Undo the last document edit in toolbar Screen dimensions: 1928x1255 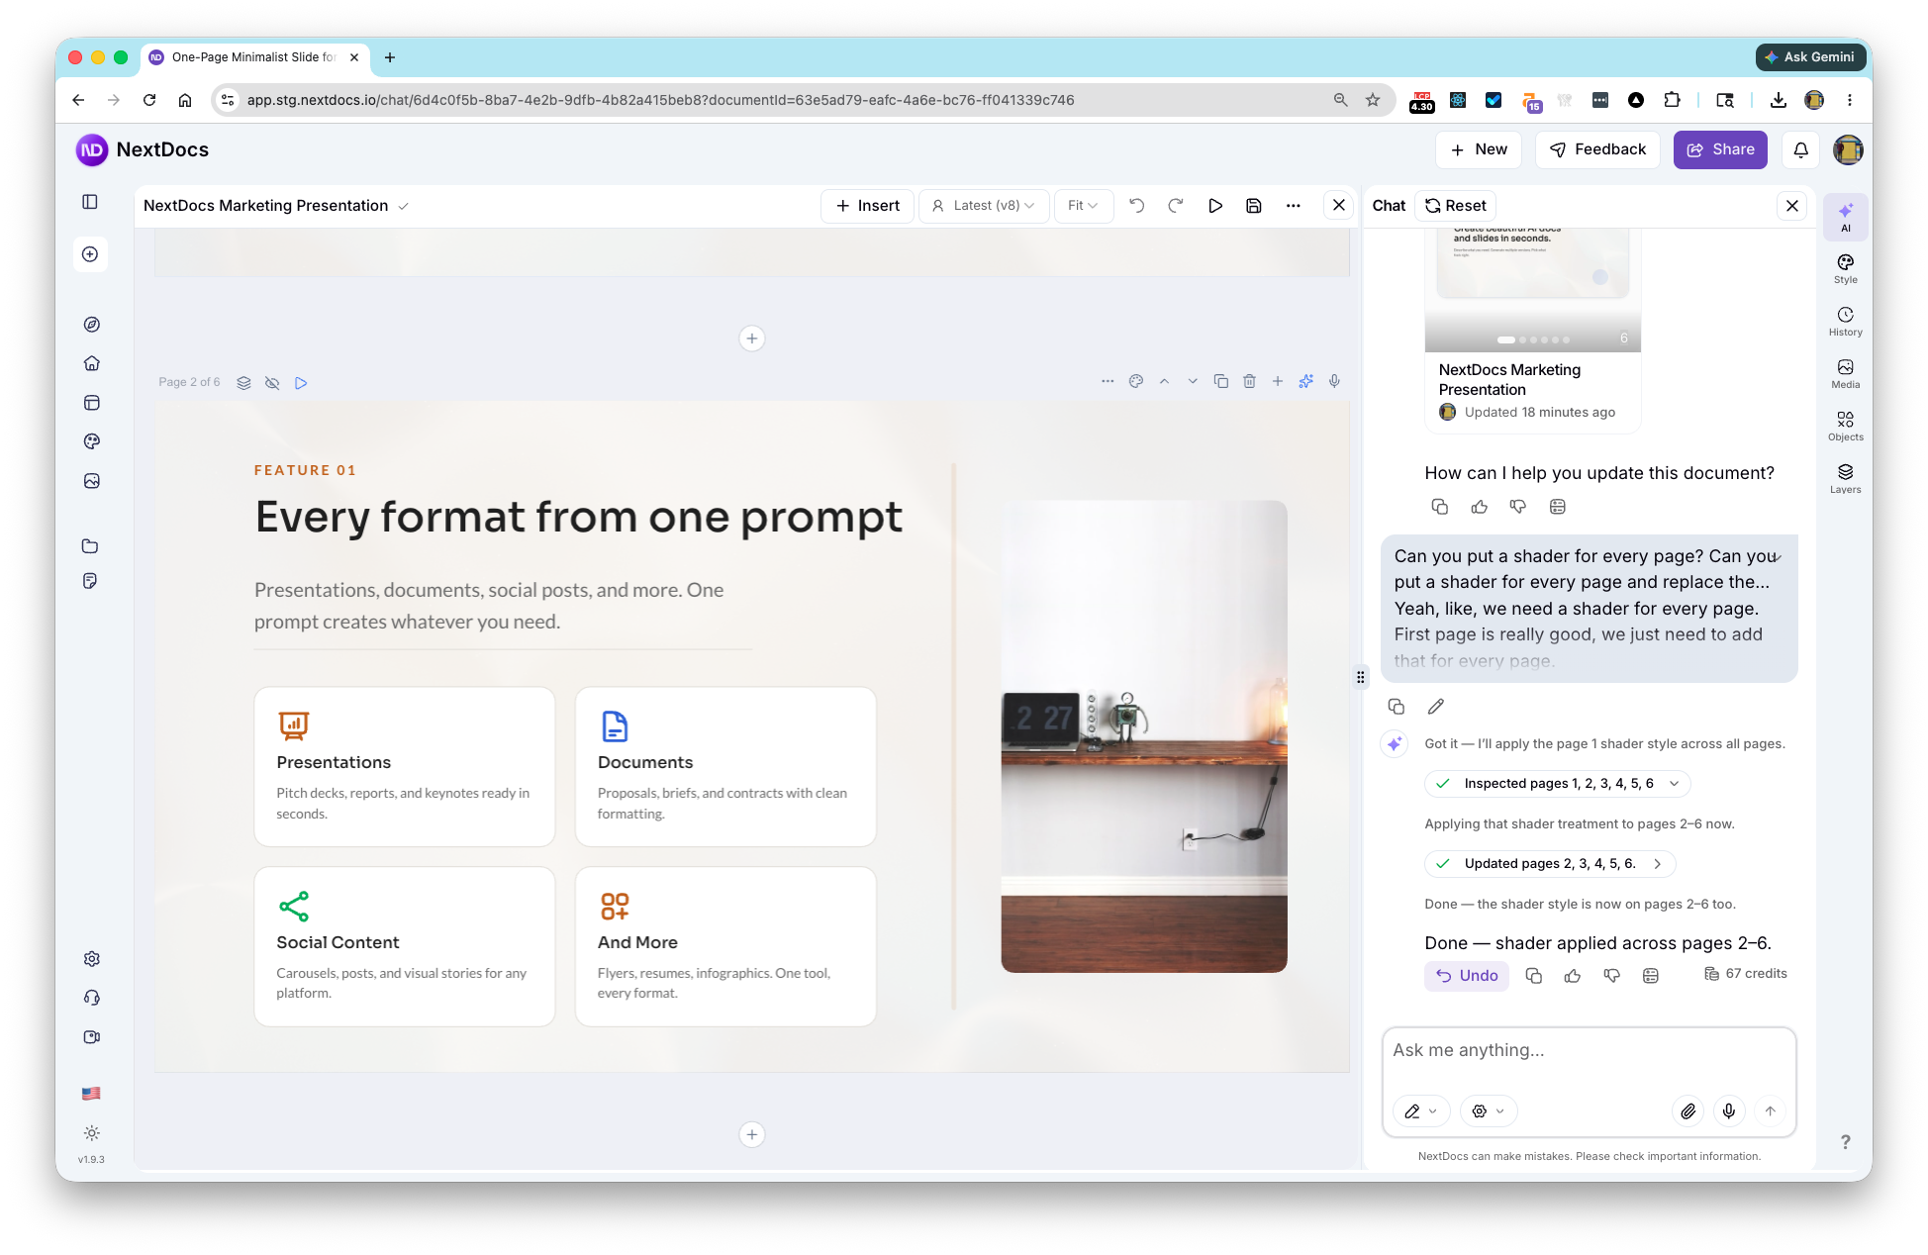tap(1137, 206)
